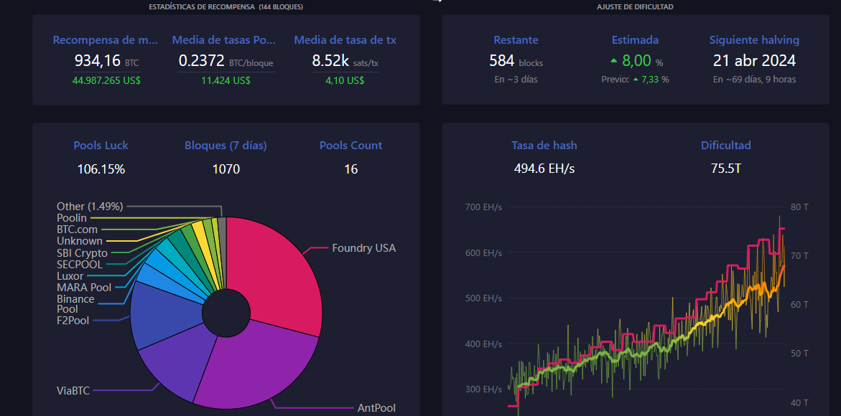The image size is (841, 416).
Task: Click the 44.987.265 US$ amount
Action: [106, 81]
